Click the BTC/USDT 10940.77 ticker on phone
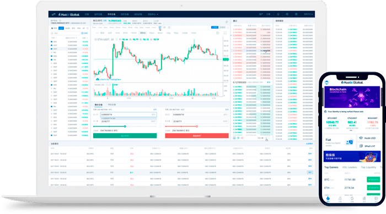The image size is (386, 214). 332,123
